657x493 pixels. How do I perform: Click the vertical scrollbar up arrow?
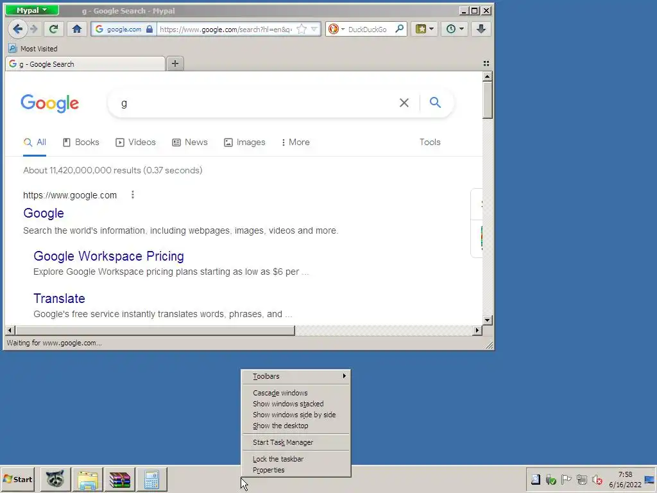tap(487, 76)
